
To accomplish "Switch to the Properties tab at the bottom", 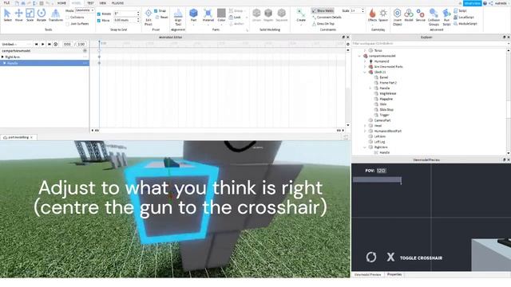I will click(x=394, y=274).
